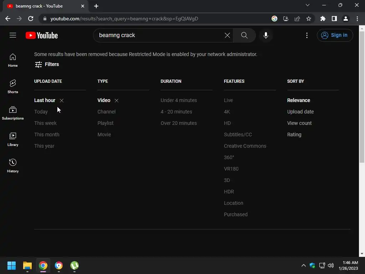Filter results by Movie type

(104, 135)
